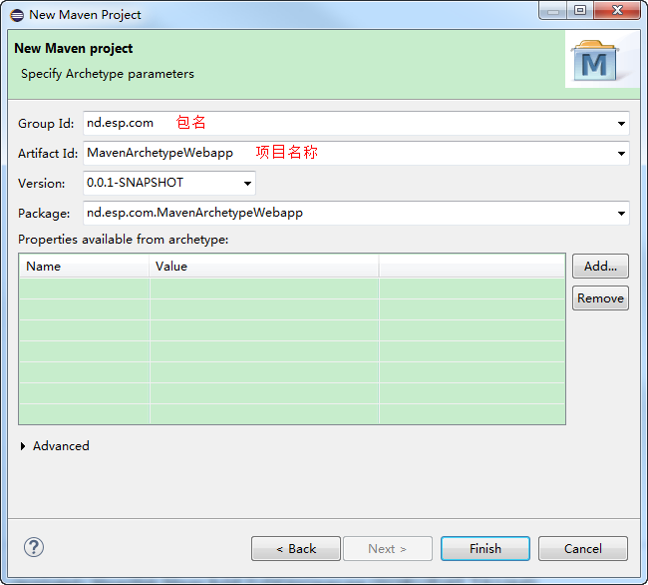Click the "Version:" label
The height and width of the screenshot is (585, 648).
pos(41,184)
